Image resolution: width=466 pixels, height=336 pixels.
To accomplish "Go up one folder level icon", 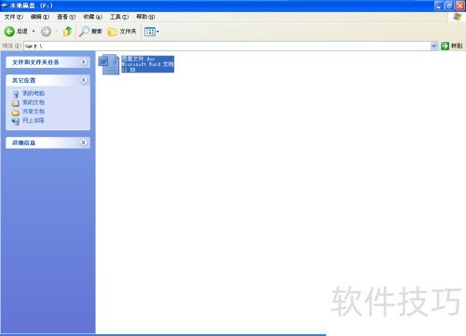I will pos(67,32).
